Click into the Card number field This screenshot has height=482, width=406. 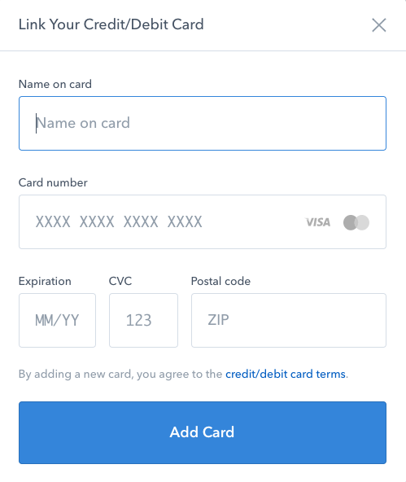click(x=203, y=221)
